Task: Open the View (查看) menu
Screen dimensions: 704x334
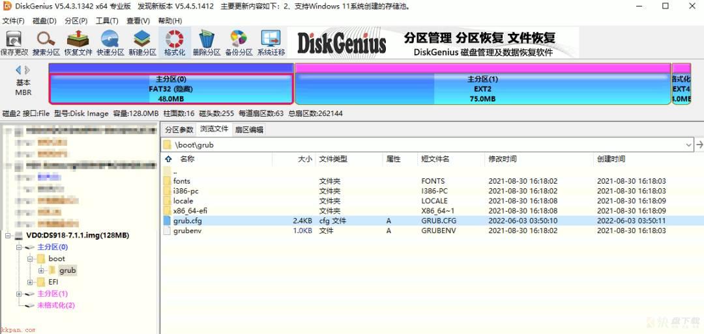Action: 138,21
